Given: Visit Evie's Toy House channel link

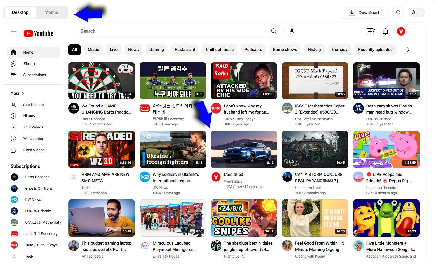Looking at the screenshot, I should (166, 256).
